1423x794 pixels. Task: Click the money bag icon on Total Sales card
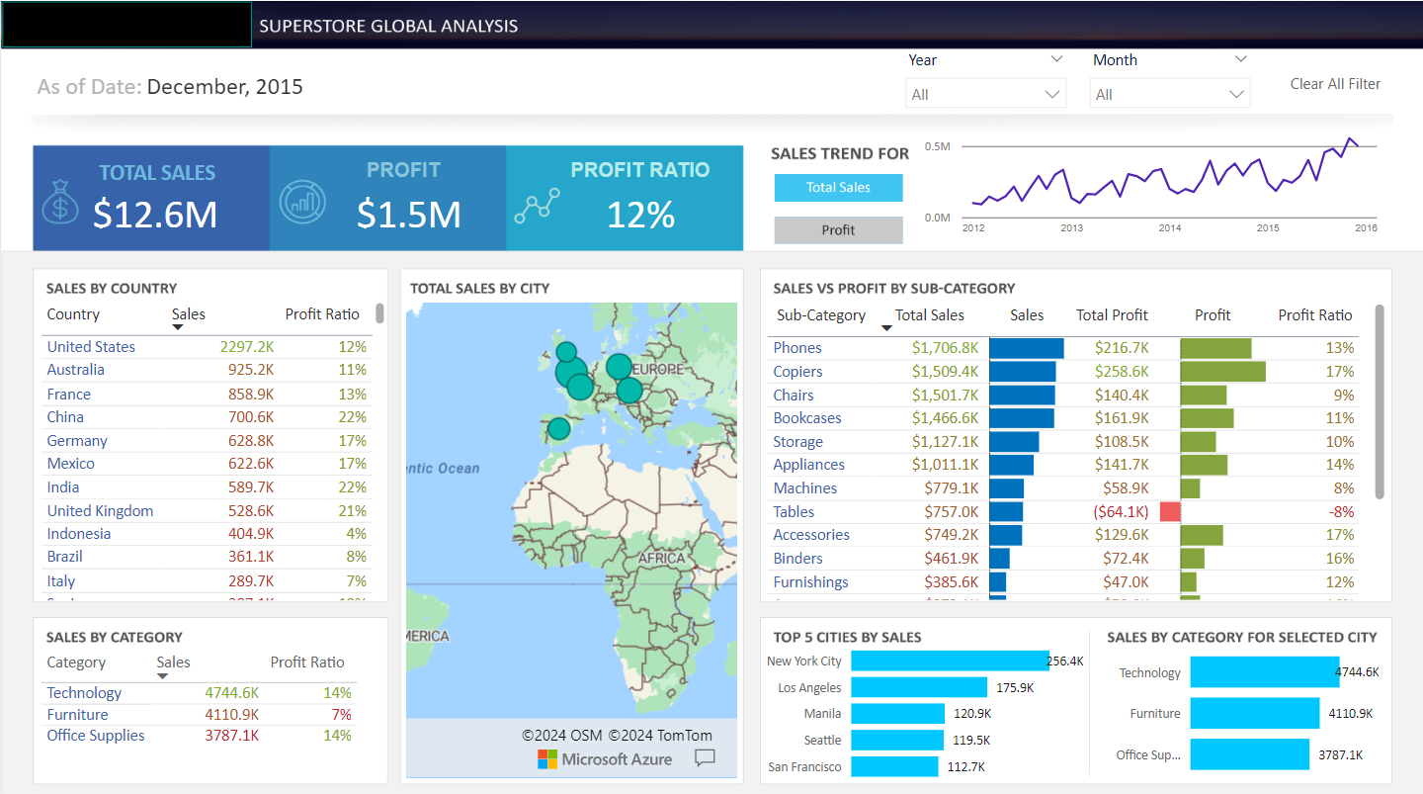coord(60,201)
